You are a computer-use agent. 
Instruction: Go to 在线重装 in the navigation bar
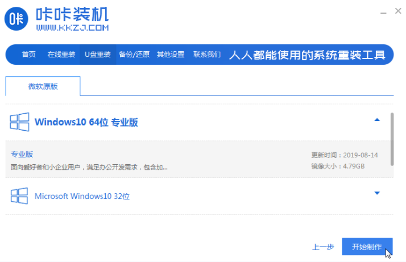tap(61, 55)
